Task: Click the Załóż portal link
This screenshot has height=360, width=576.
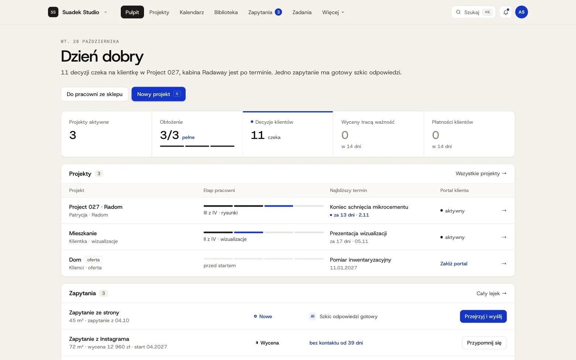Action: tap(454, 264)
